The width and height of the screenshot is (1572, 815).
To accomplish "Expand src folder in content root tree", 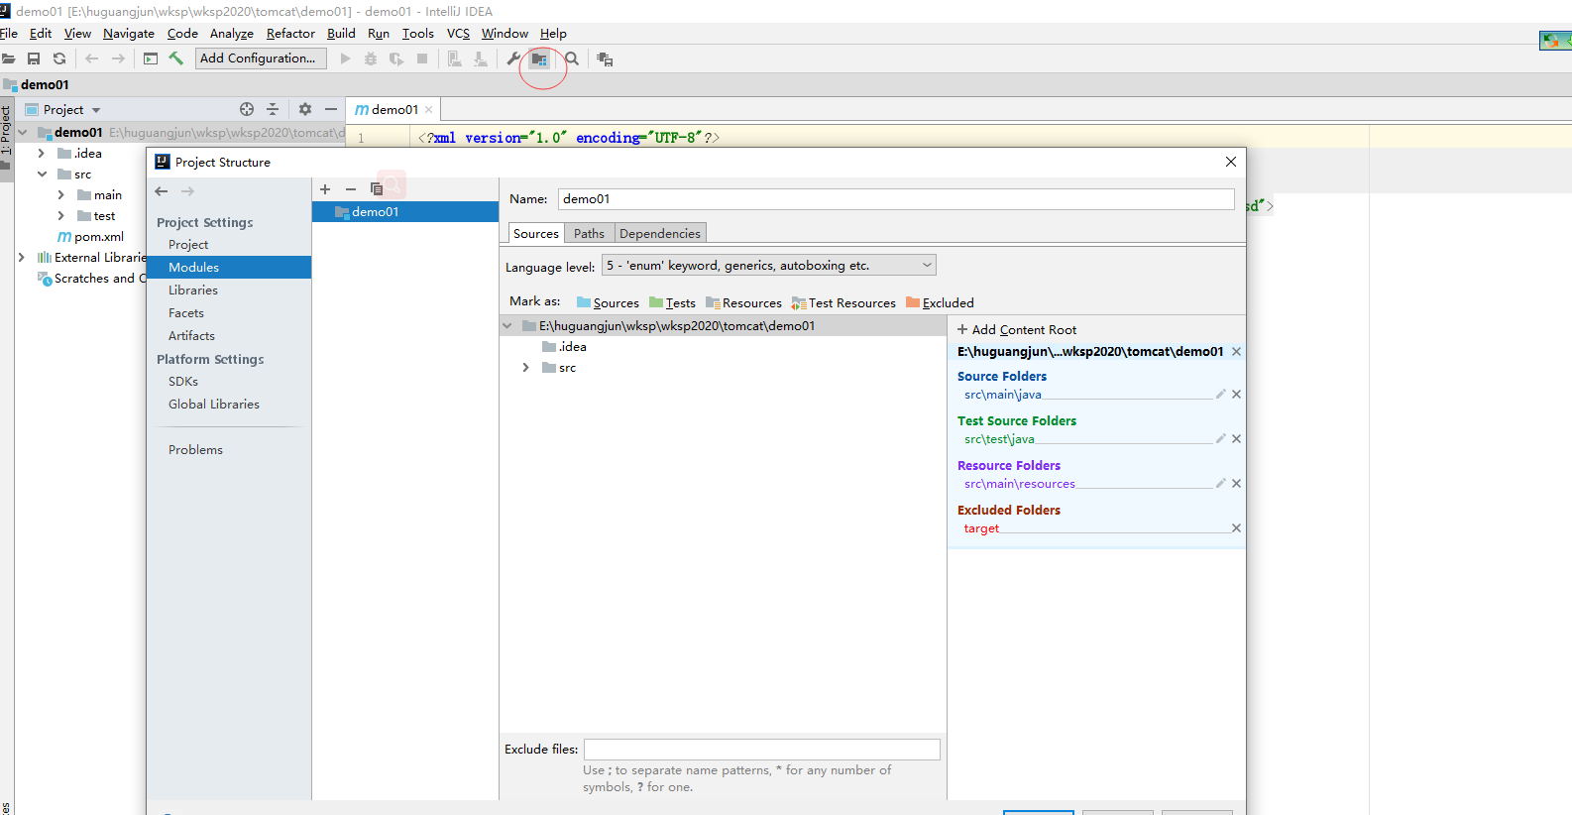I will [x=525, y=368].
